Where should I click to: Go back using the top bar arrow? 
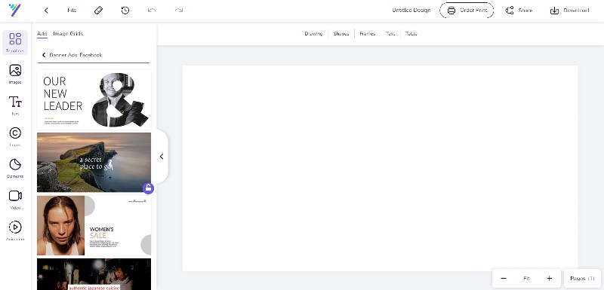coord(46,11)
